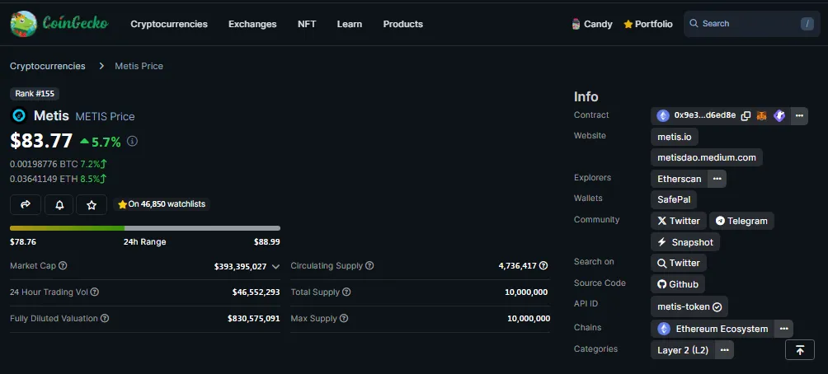Viewport: 828px width, 374px height.
Task: Click the Market Cap help icon
Action: 63,266
